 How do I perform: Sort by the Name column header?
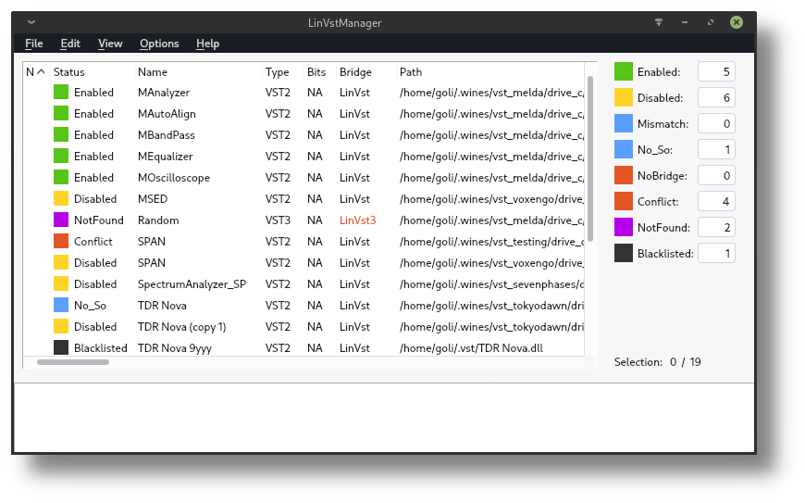tap(198, 72)
